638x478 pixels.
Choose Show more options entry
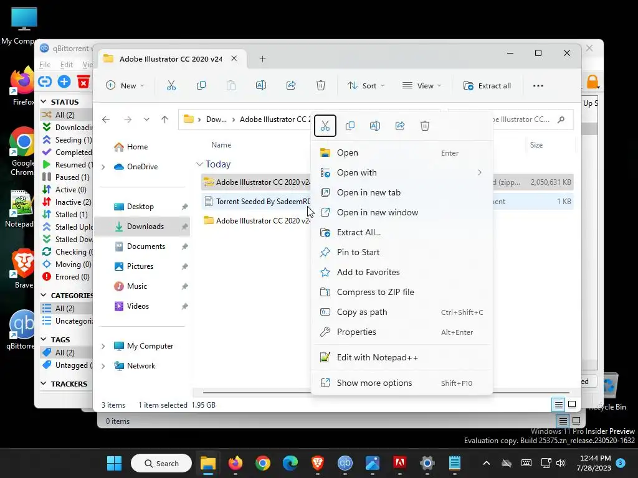[402, 383]
